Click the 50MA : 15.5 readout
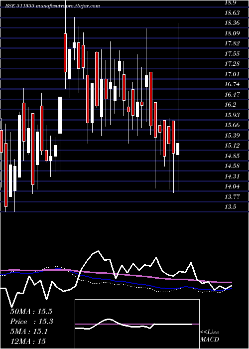The height and width of the screenshot is (349, 249). (x=32, y=312)
